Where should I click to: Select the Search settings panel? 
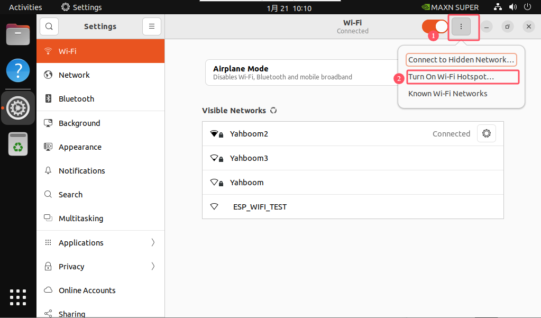(100, 194)
